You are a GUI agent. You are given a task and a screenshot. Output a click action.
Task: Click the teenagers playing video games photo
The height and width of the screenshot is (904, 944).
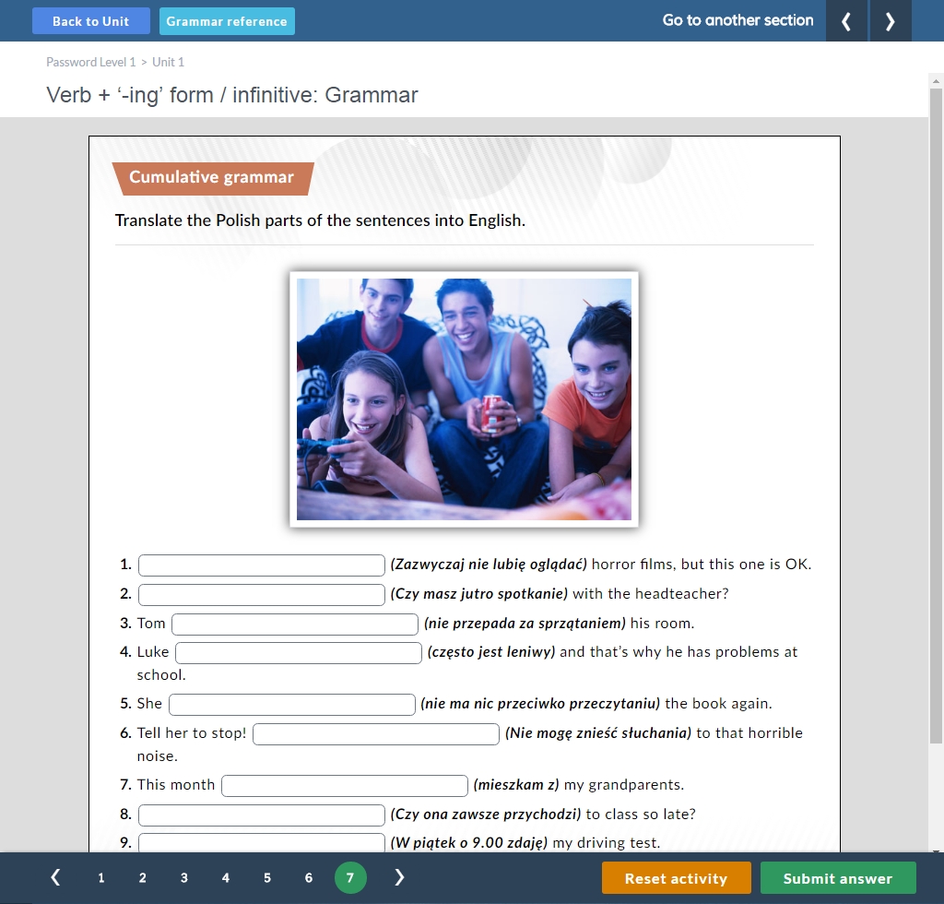click(465, 399)
